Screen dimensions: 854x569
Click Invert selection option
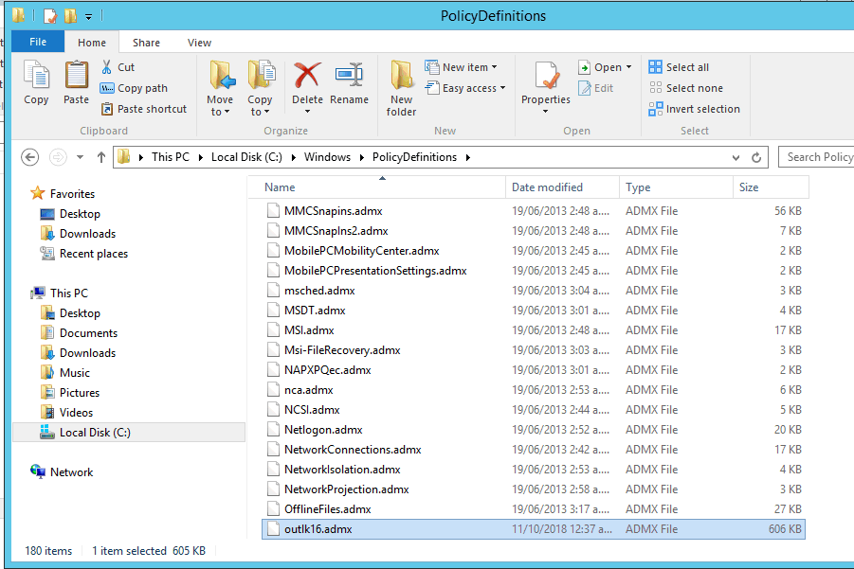pyautogui.click(x=694, y=109)
